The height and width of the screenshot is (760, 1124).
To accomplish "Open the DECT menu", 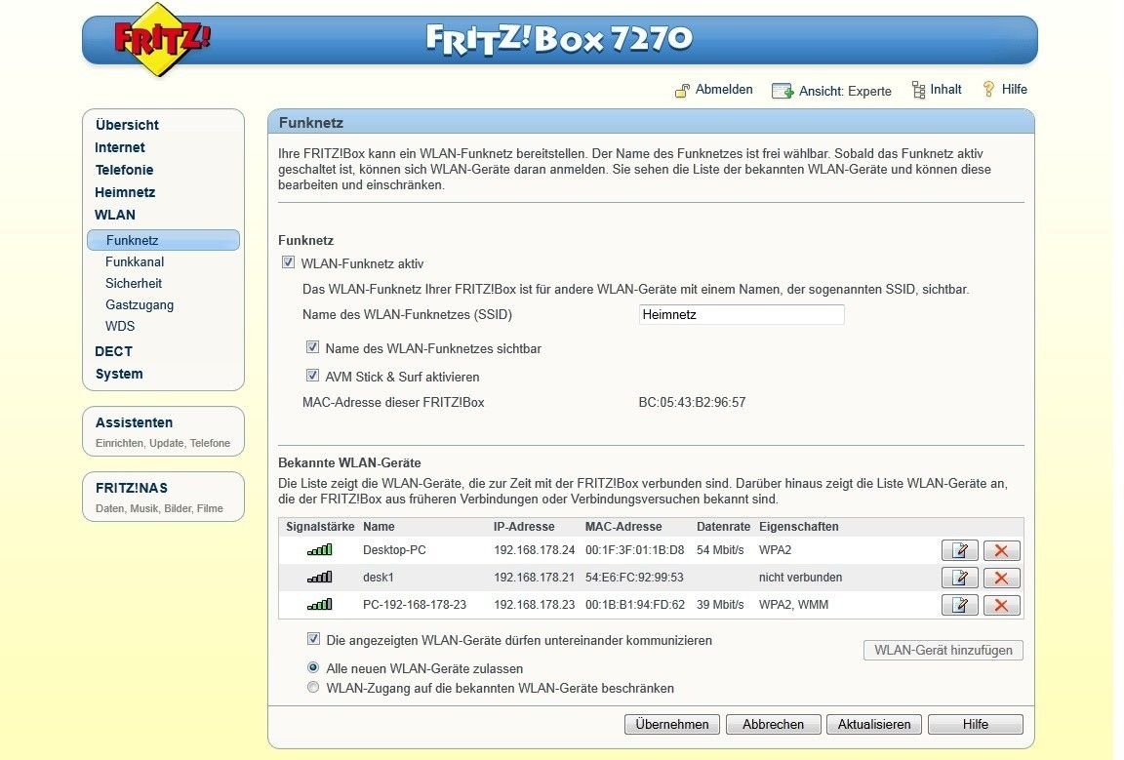I will [113, 351].
